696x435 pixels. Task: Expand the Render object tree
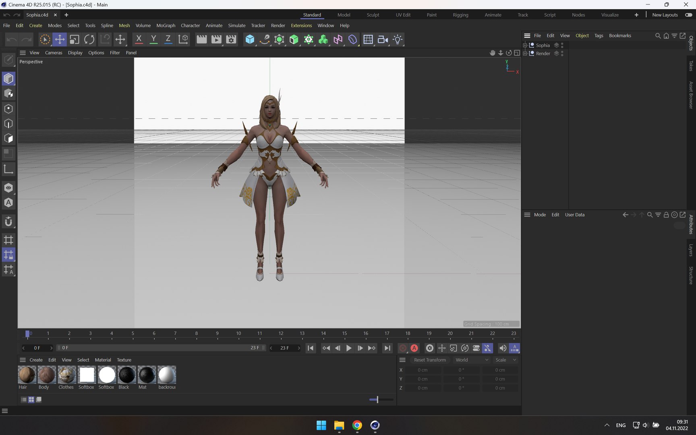tap(525, 54)
